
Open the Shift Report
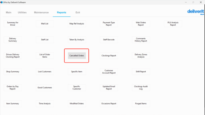[x=141, y=72]
